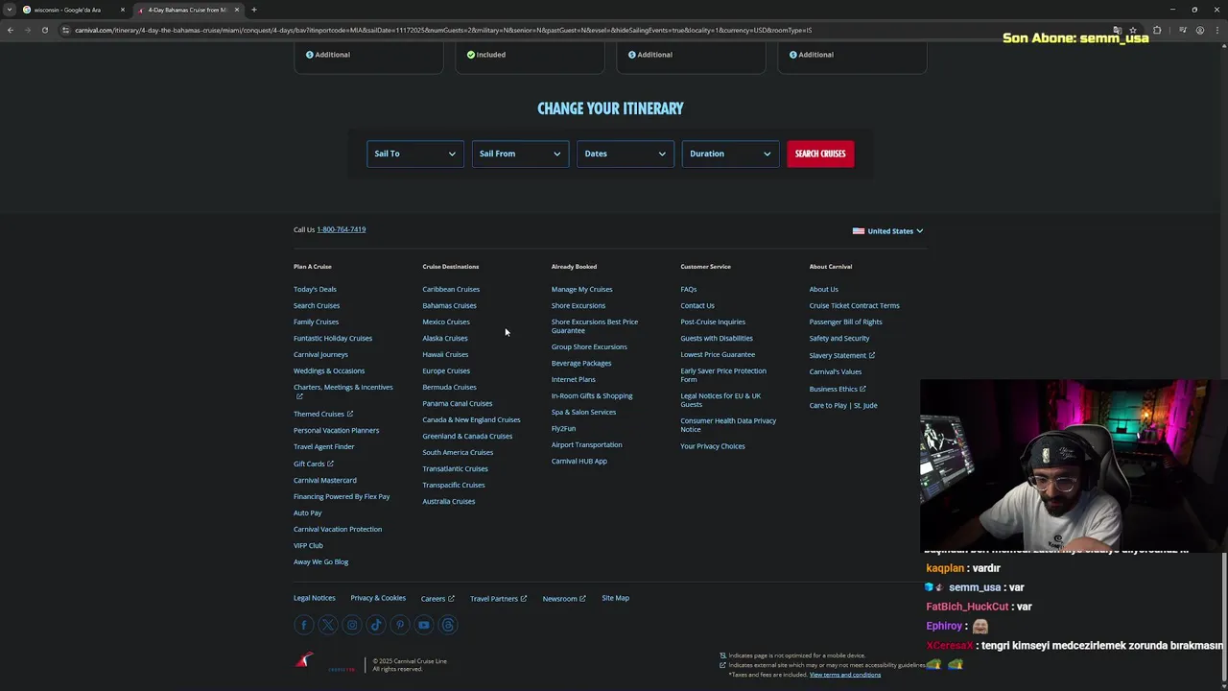Image resolution: width=1228 pixels, height=691 pixels.
Task: Click the site info icon in address bar
Action: coord(65,30)
